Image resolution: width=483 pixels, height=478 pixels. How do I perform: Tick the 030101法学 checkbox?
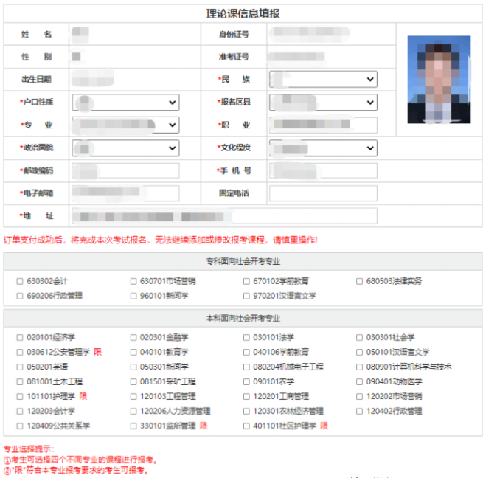coord(246,337)
